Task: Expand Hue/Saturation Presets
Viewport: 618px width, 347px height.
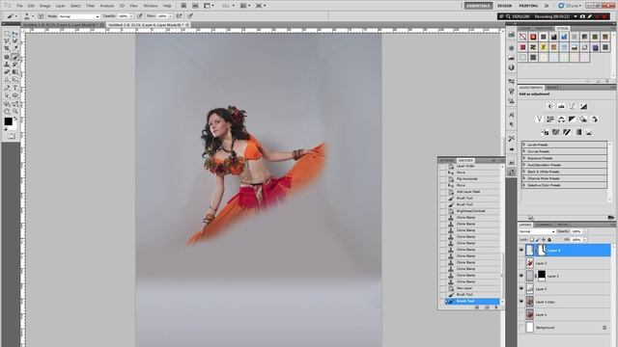Action: click(523, 165)
